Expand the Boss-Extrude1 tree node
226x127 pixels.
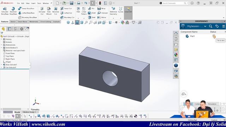(x=1, y=65)
